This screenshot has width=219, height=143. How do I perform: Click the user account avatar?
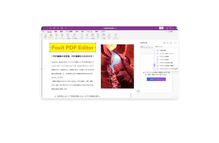(x=177, y=28)
